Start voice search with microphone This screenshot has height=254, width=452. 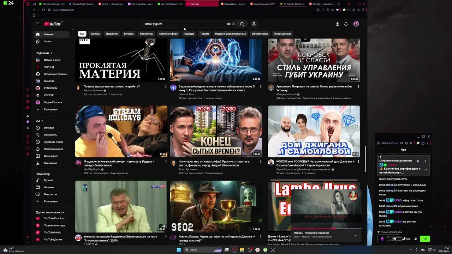[254, 24]
